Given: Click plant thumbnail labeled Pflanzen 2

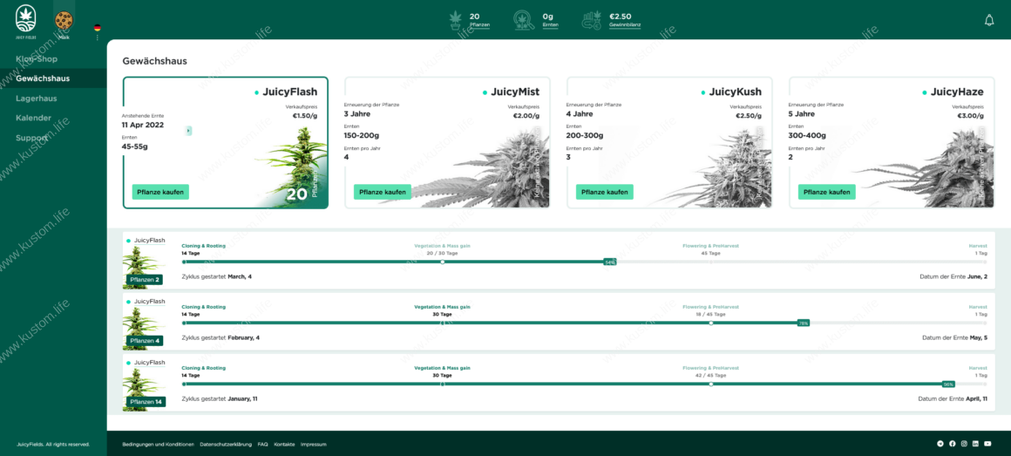Looking at the screenshot, I should click(143, 267).
